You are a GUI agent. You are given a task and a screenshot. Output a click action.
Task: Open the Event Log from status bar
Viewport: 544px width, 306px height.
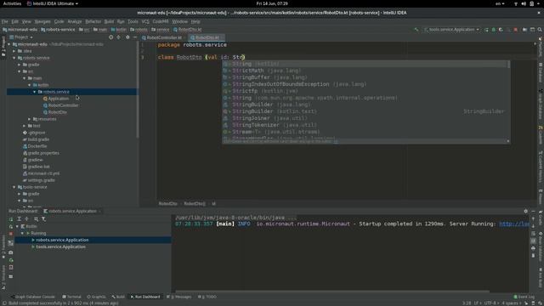524,297
